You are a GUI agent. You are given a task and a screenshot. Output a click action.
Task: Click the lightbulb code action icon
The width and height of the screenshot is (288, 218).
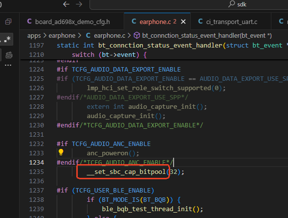tap(61, 152)
